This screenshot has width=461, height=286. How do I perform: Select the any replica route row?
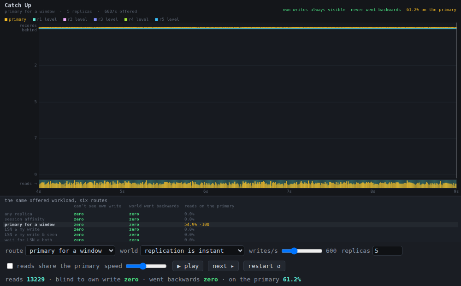click(x=230, y=214)
